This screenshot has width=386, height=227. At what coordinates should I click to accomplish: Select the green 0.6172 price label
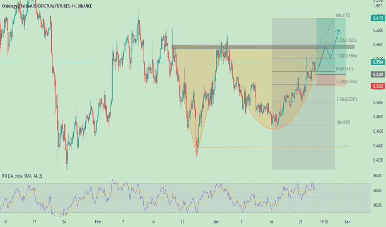point(378,18)
